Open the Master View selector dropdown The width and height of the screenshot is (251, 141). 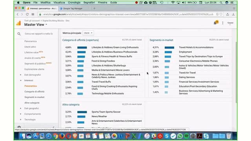pyautogui.click(x=36, y=25)
